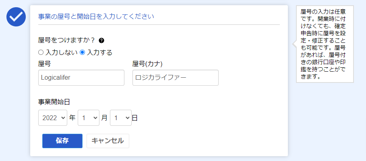Click the 事業開始日 label
This screenshot has height=161, width=366.
(54, 102)
